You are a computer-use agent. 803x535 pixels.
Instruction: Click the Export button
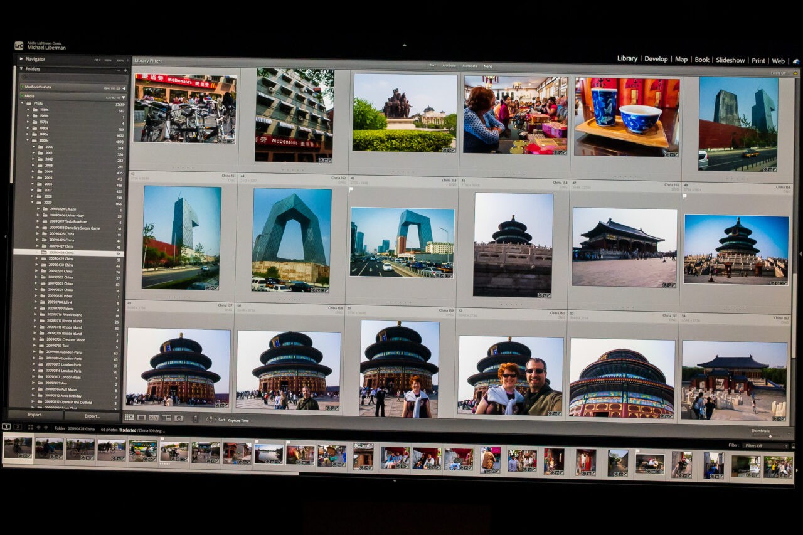(92, 416)
